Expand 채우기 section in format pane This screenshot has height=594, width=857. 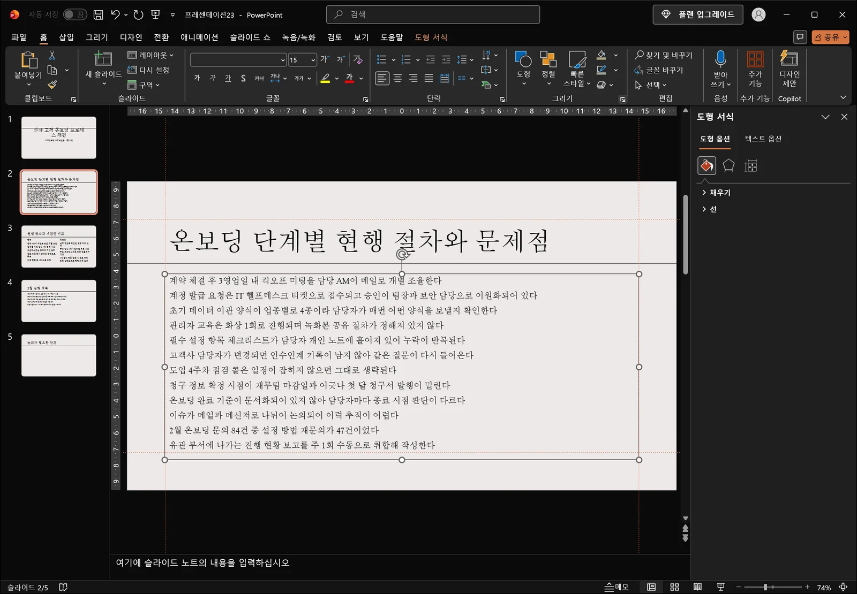pyautogui.click(x=716, y=193)
